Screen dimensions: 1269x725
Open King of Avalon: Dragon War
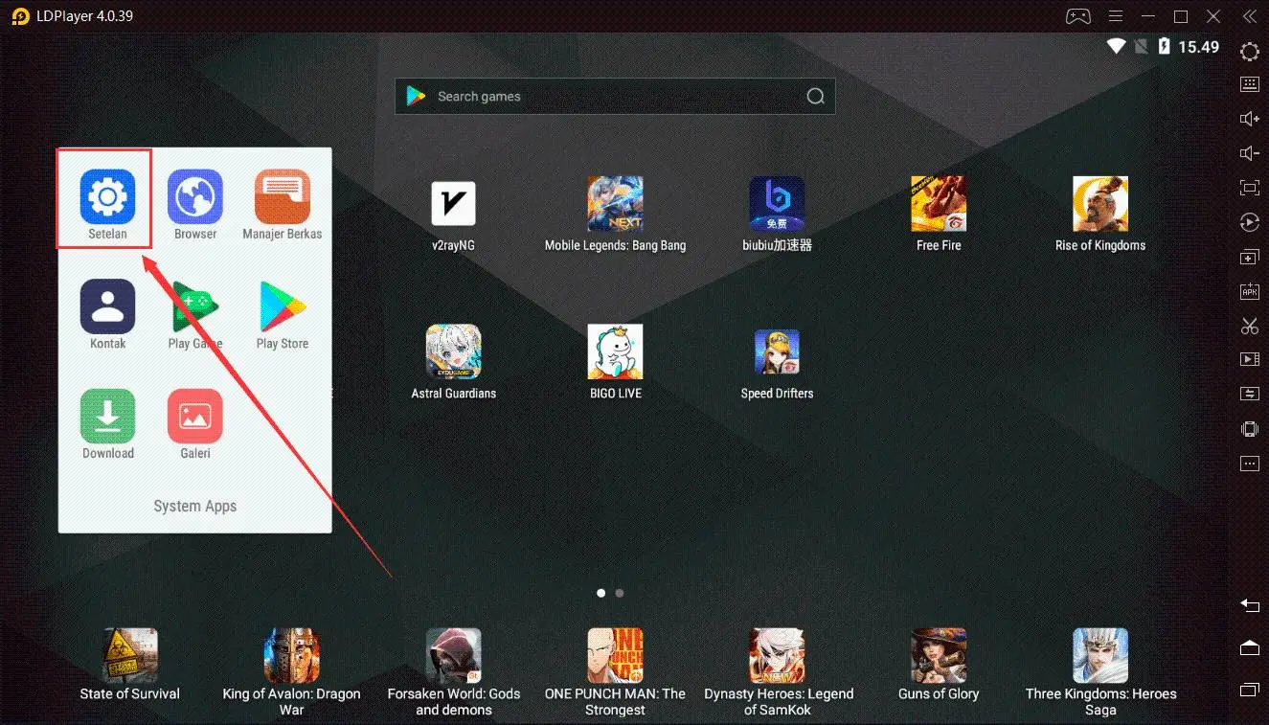coord(292,656)
